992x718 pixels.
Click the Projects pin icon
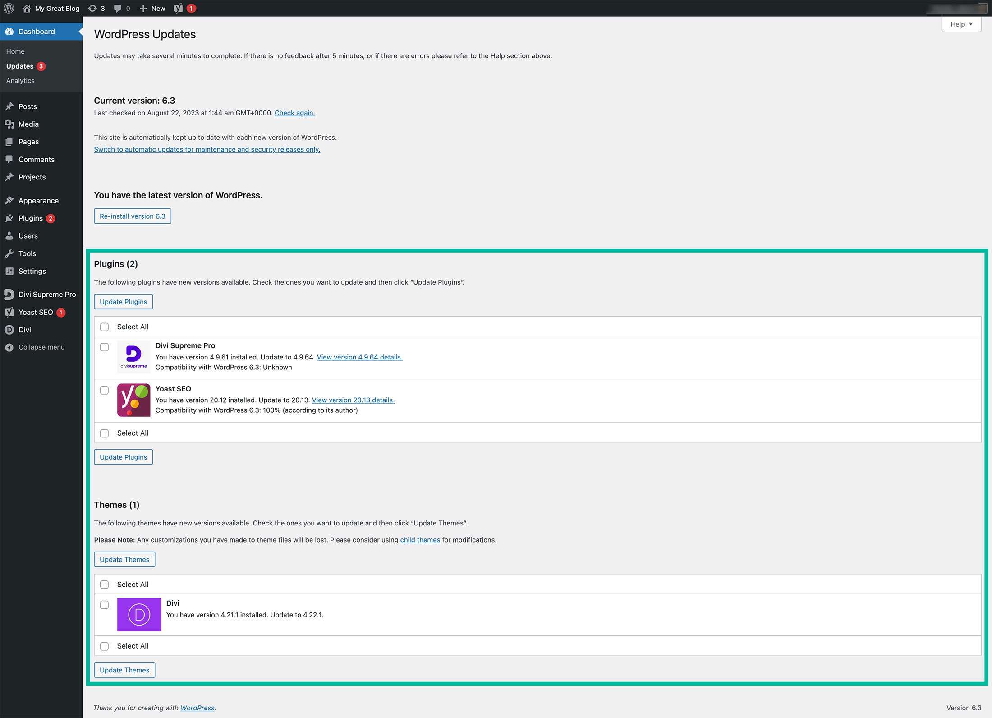[x=9, y=177]
